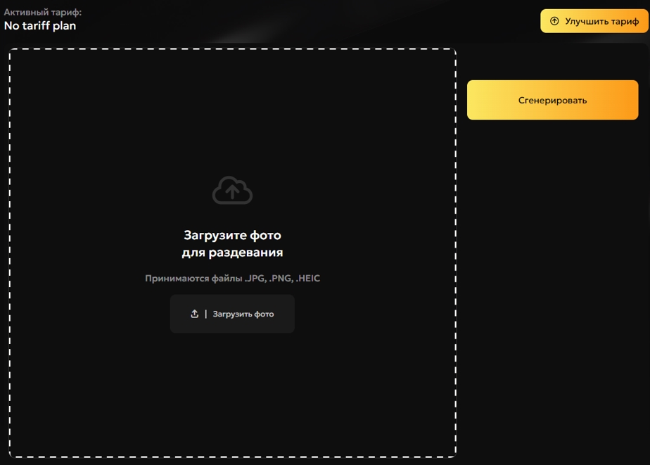Click the Сгенерировать button
This screenshot has height=465, width=650.
point(553,101)
